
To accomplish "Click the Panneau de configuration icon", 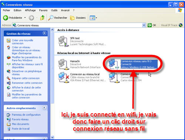I will click(9, 115).
